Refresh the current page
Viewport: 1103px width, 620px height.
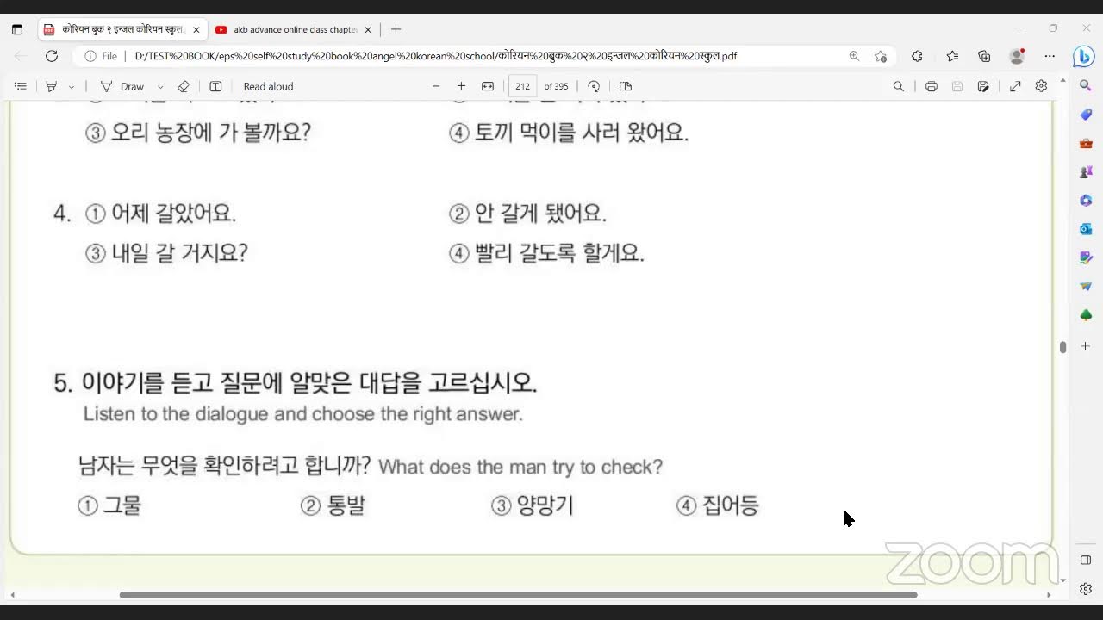pyautogui.click(x=52, y=56)
